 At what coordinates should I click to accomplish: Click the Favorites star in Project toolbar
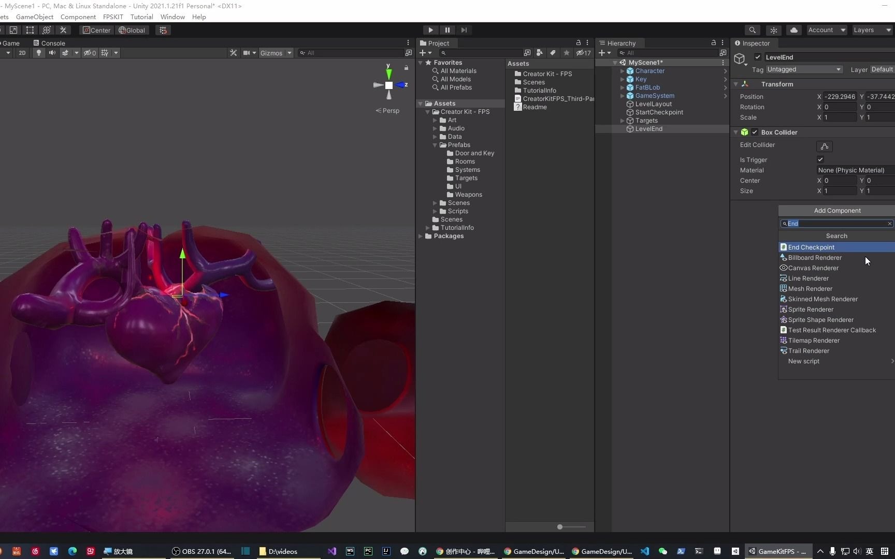tap(567, 53)
